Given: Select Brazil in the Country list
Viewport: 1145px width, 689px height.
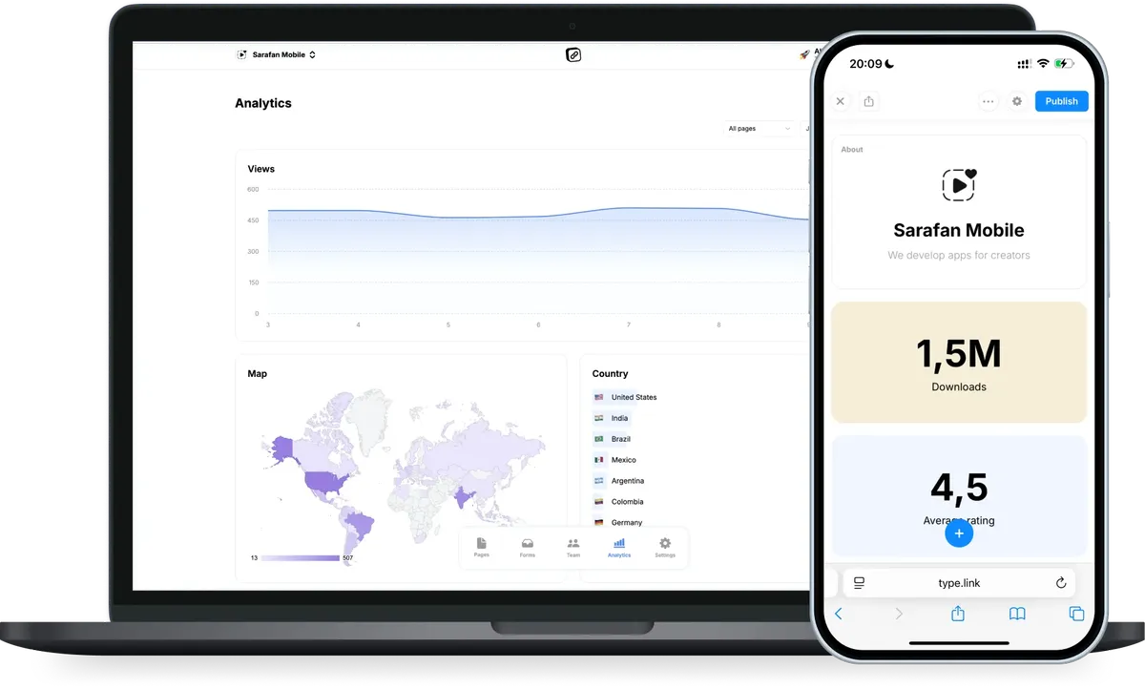Looking at the screenshot, I should (x=613, y=439).
